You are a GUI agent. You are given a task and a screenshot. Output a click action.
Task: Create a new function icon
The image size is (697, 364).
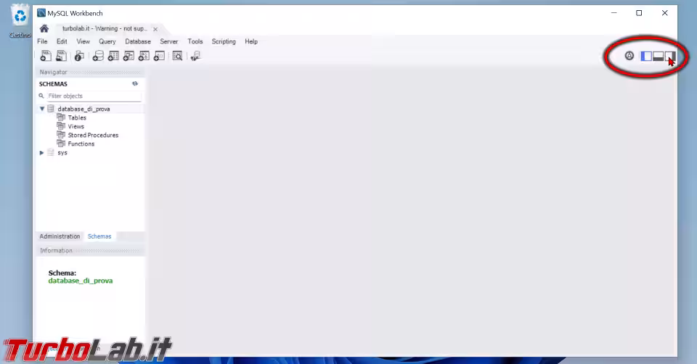159,56
